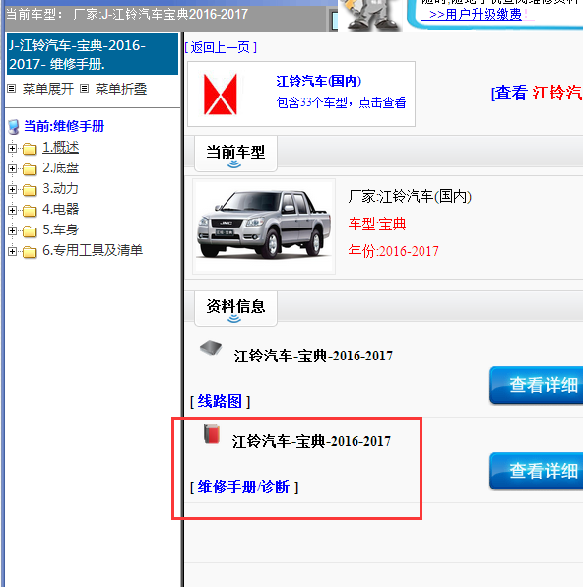Select the 当前车型 tab
This screenshot has width=583, height=587.
235,154
